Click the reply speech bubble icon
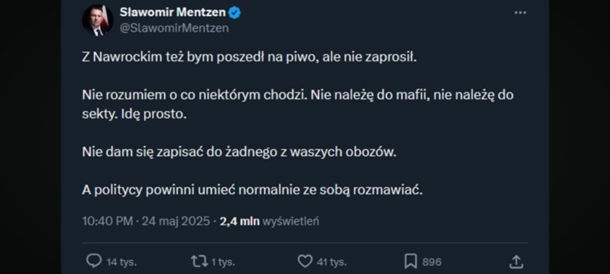This screenshot has width=610, height=274. point(94,261)
